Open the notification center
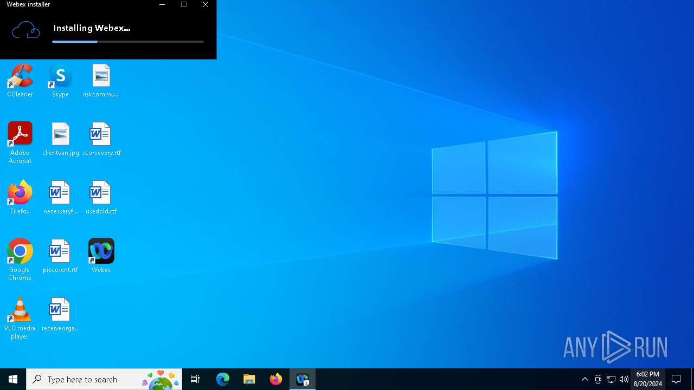The width and height of the screenshot is (694, 390). [676, 379]
